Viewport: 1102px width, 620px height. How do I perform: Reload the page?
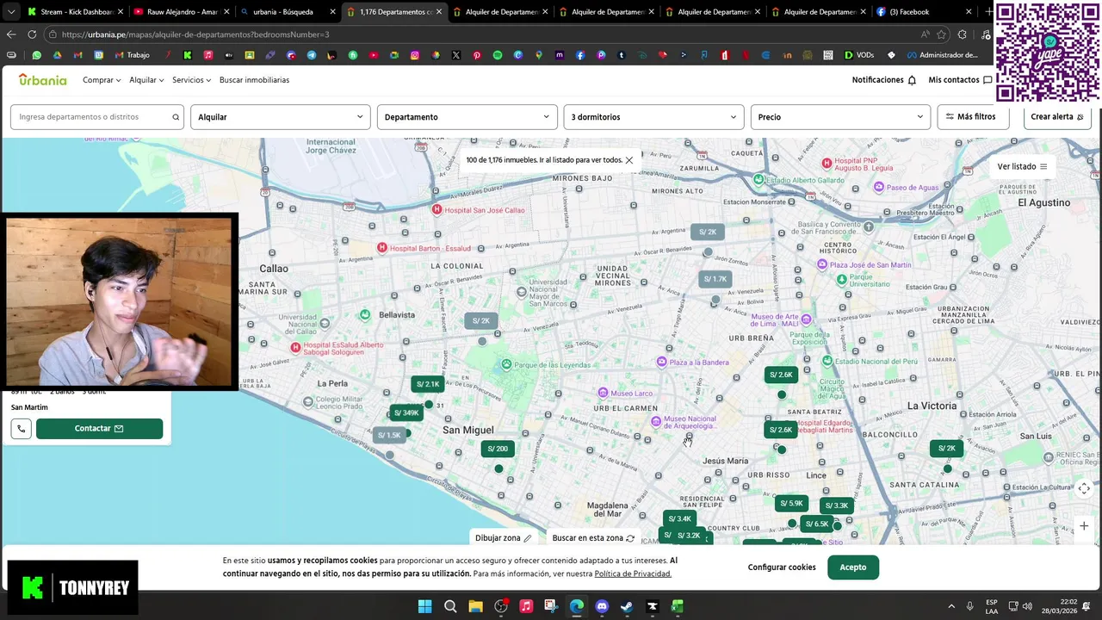click(x=32, y=34)
